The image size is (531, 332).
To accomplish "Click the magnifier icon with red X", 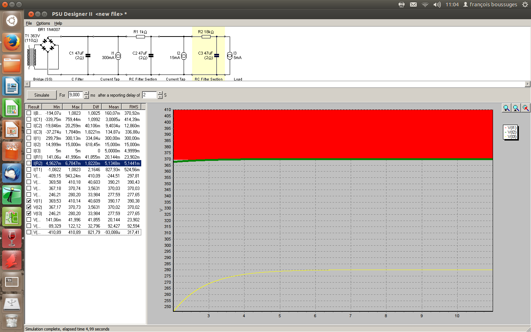I will (x=525, y=108).
